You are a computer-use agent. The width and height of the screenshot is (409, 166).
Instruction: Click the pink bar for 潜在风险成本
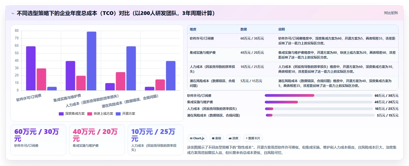tap(160, 85)
